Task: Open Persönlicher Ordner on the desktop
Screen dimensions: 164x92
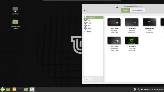Action: pos(15,25)
